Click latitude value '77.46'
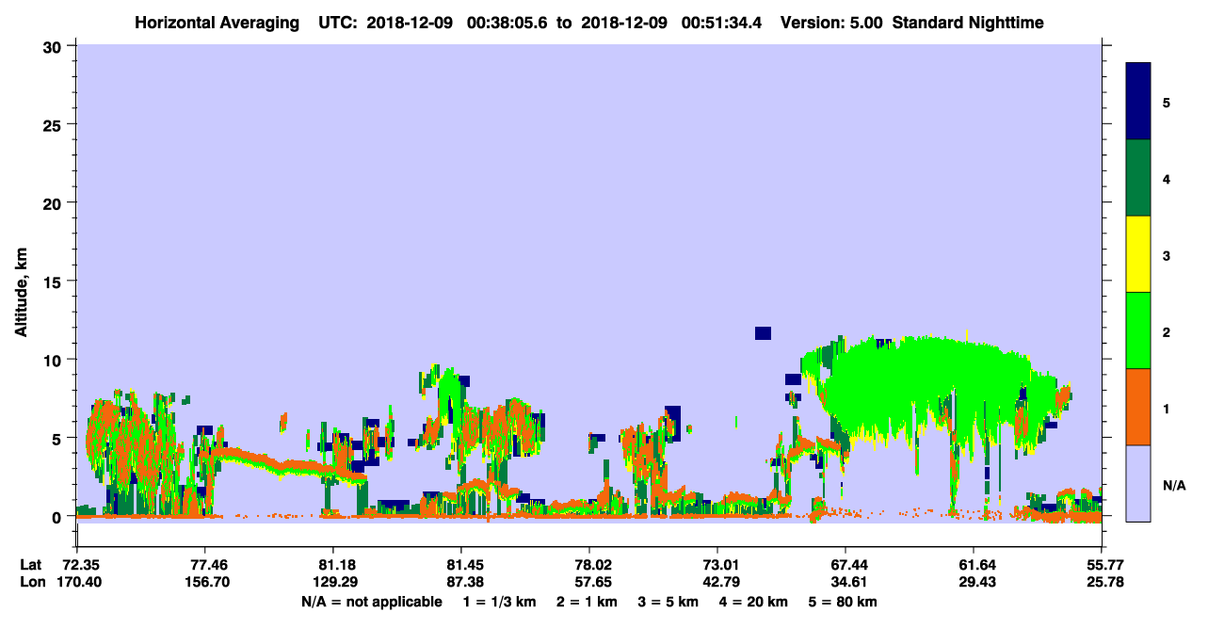The image size is (1224, 628). coord(205,565)
